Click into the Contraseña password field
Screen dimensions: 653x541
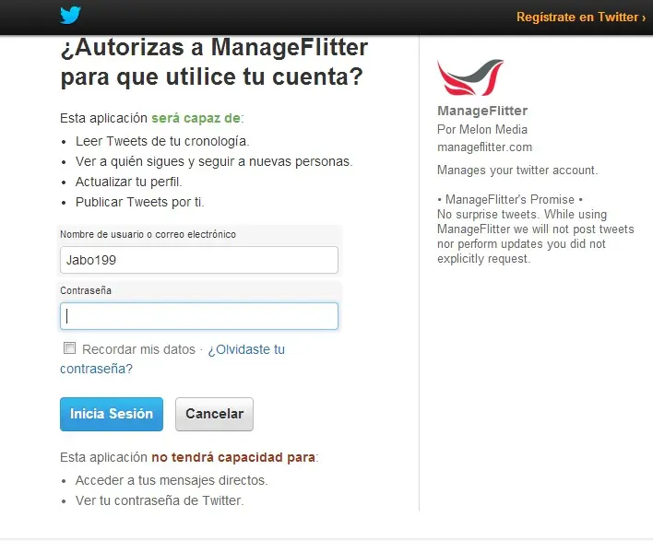point(199,316)
